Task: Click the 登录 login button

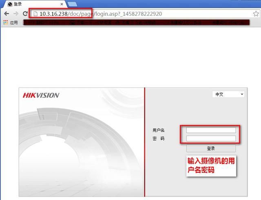Action: point(211,148)
